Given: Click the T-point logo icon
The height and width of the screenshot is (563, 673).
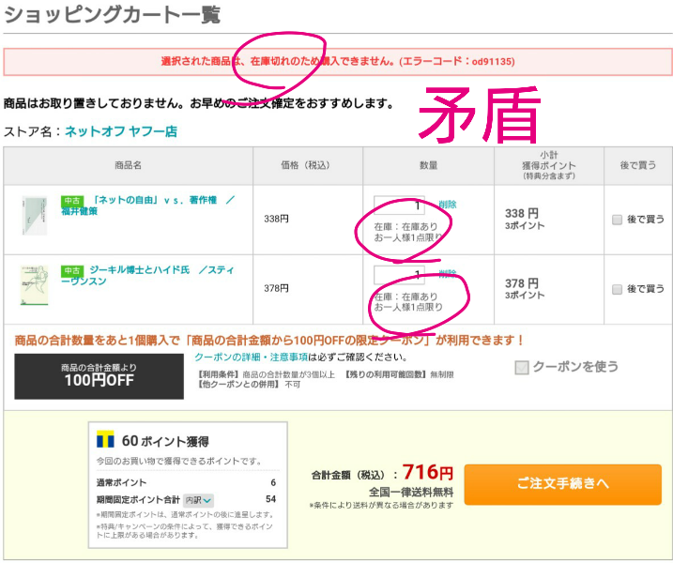Looking at the screenshot, I should (x=105, y=440).
